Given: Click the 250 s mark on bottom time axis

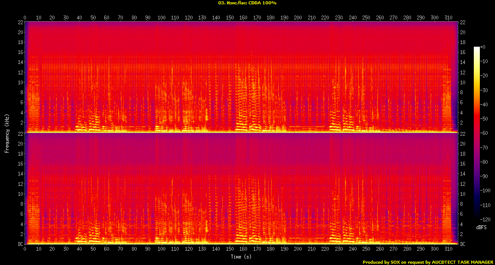Looking at the screenshot, I should (366, 249).
